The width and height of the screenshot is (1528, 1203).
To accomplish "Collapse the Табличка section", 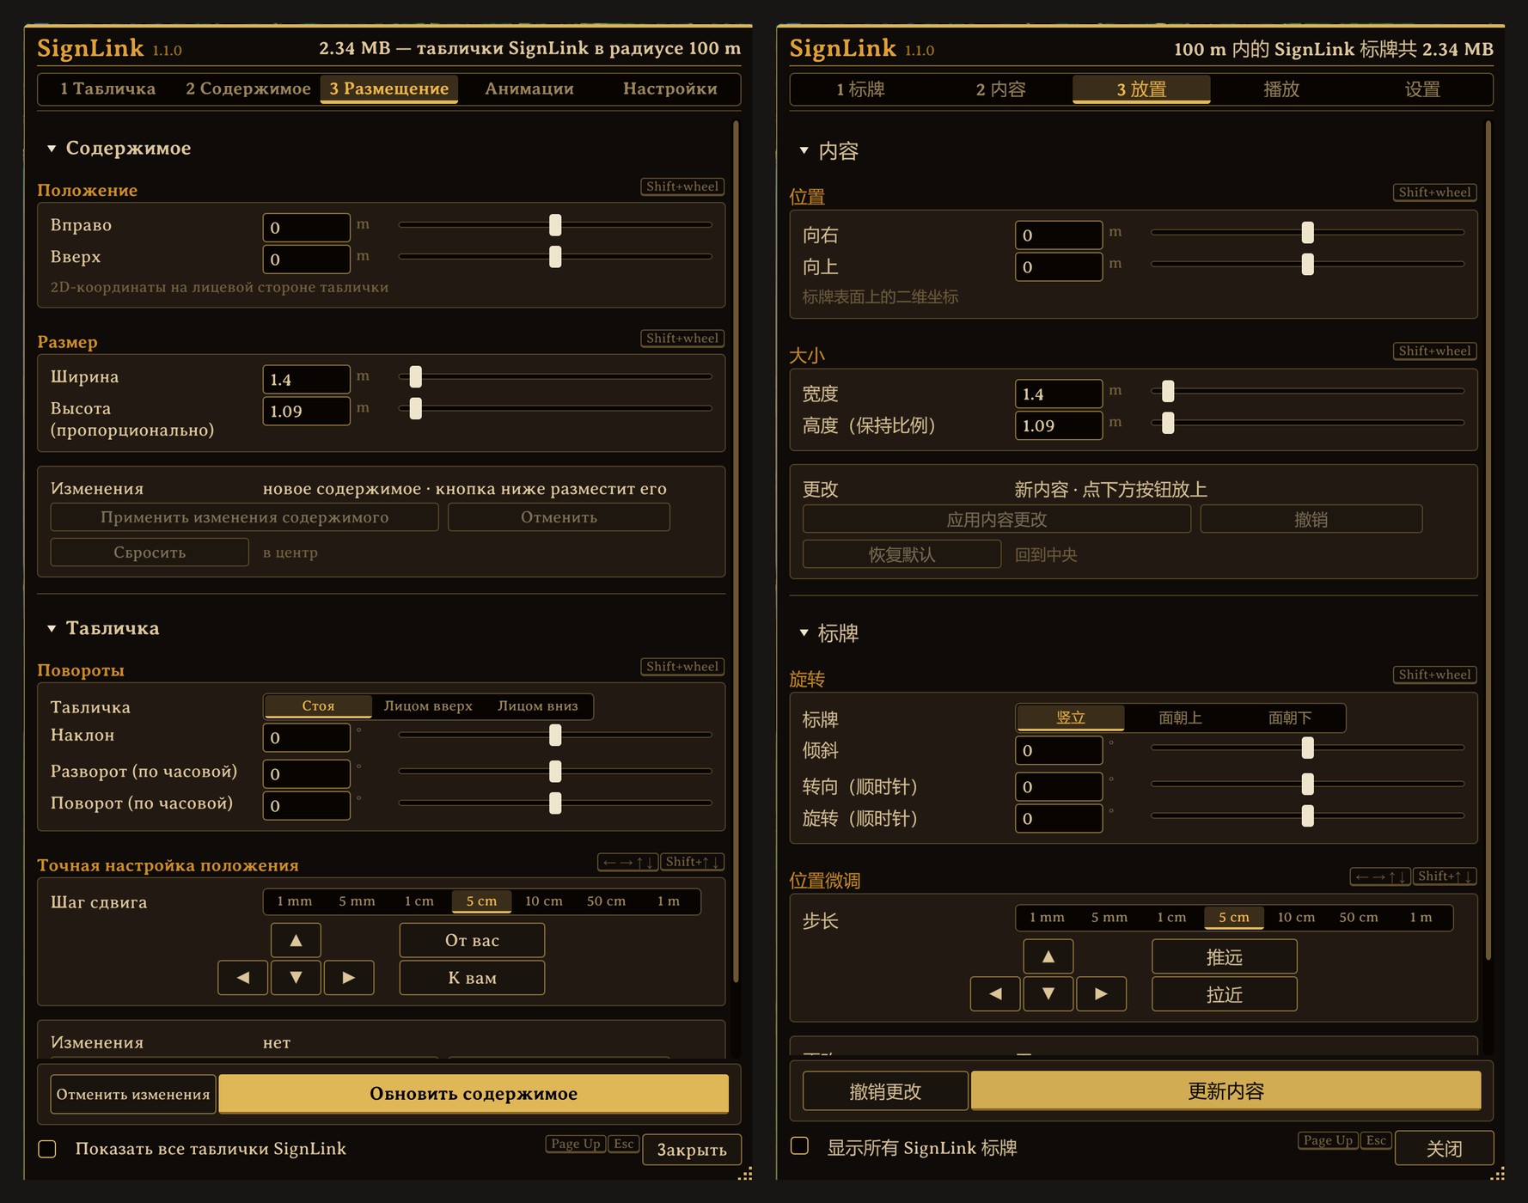I will click(x=52, y=629).
